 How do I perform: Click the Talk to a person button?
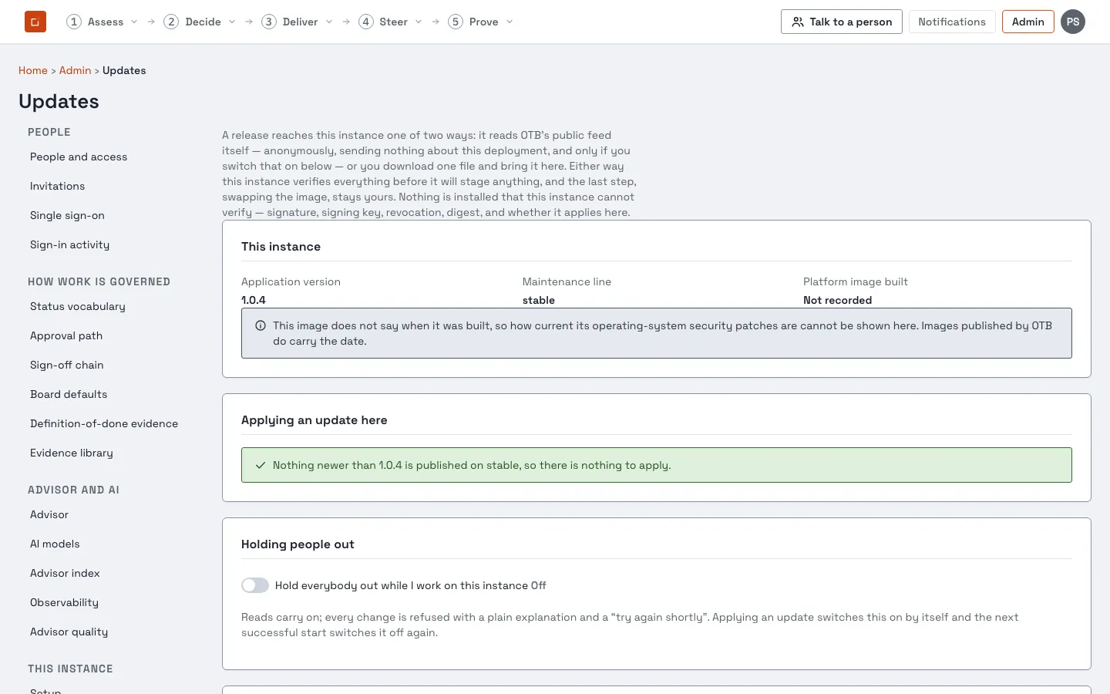(842, 22)
